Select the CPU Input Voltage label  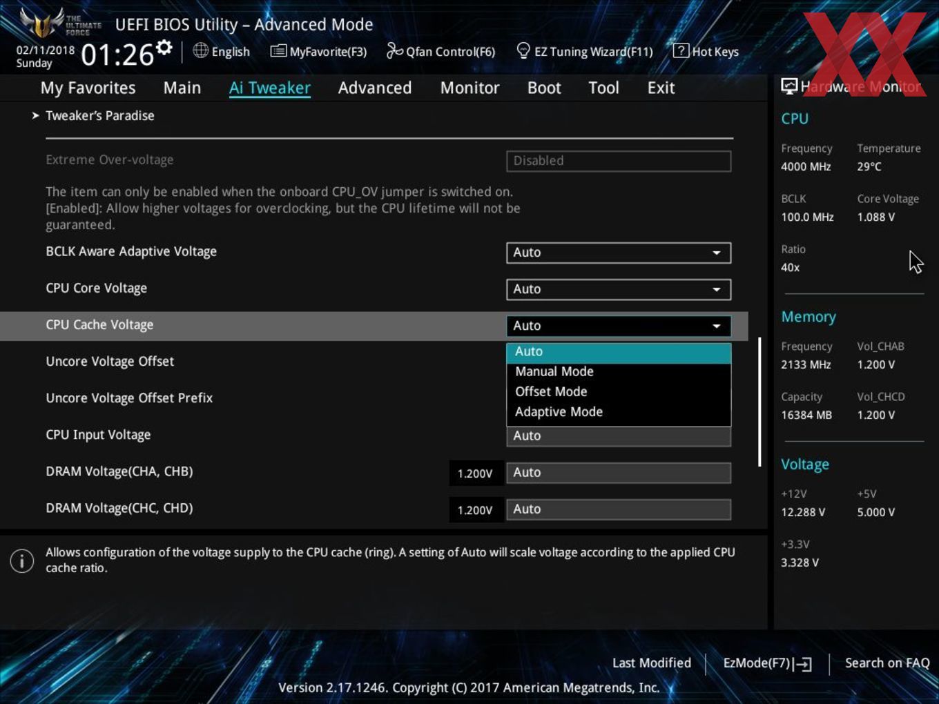98,435
